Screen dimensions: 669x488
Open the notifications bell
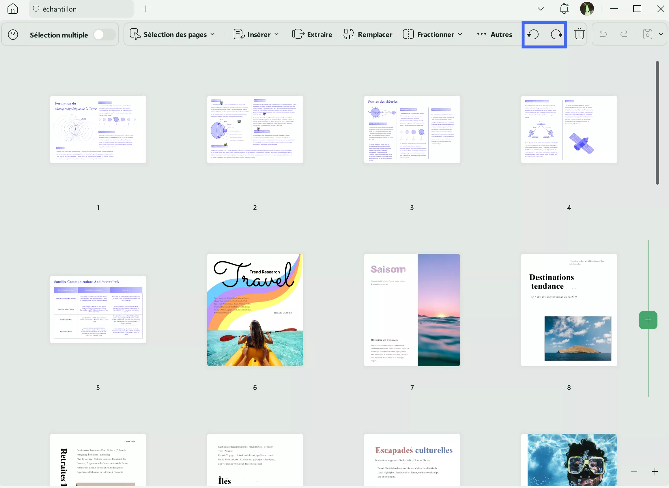point(564,9)
